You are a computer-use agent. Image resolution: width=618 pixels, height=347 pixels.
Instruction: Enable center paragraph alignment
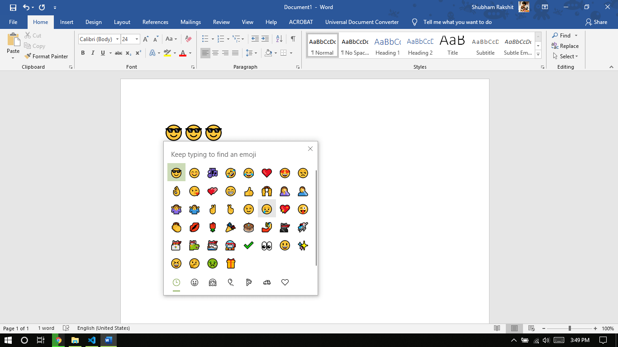pos(215,53)
